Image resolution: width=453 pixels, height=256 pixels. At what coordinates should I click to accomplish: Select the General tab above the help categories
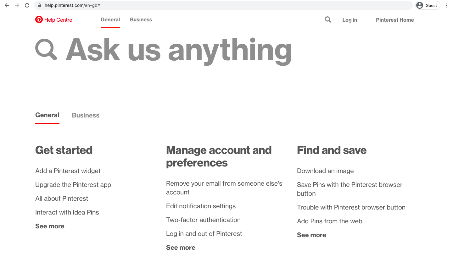[x=47, y=115]
